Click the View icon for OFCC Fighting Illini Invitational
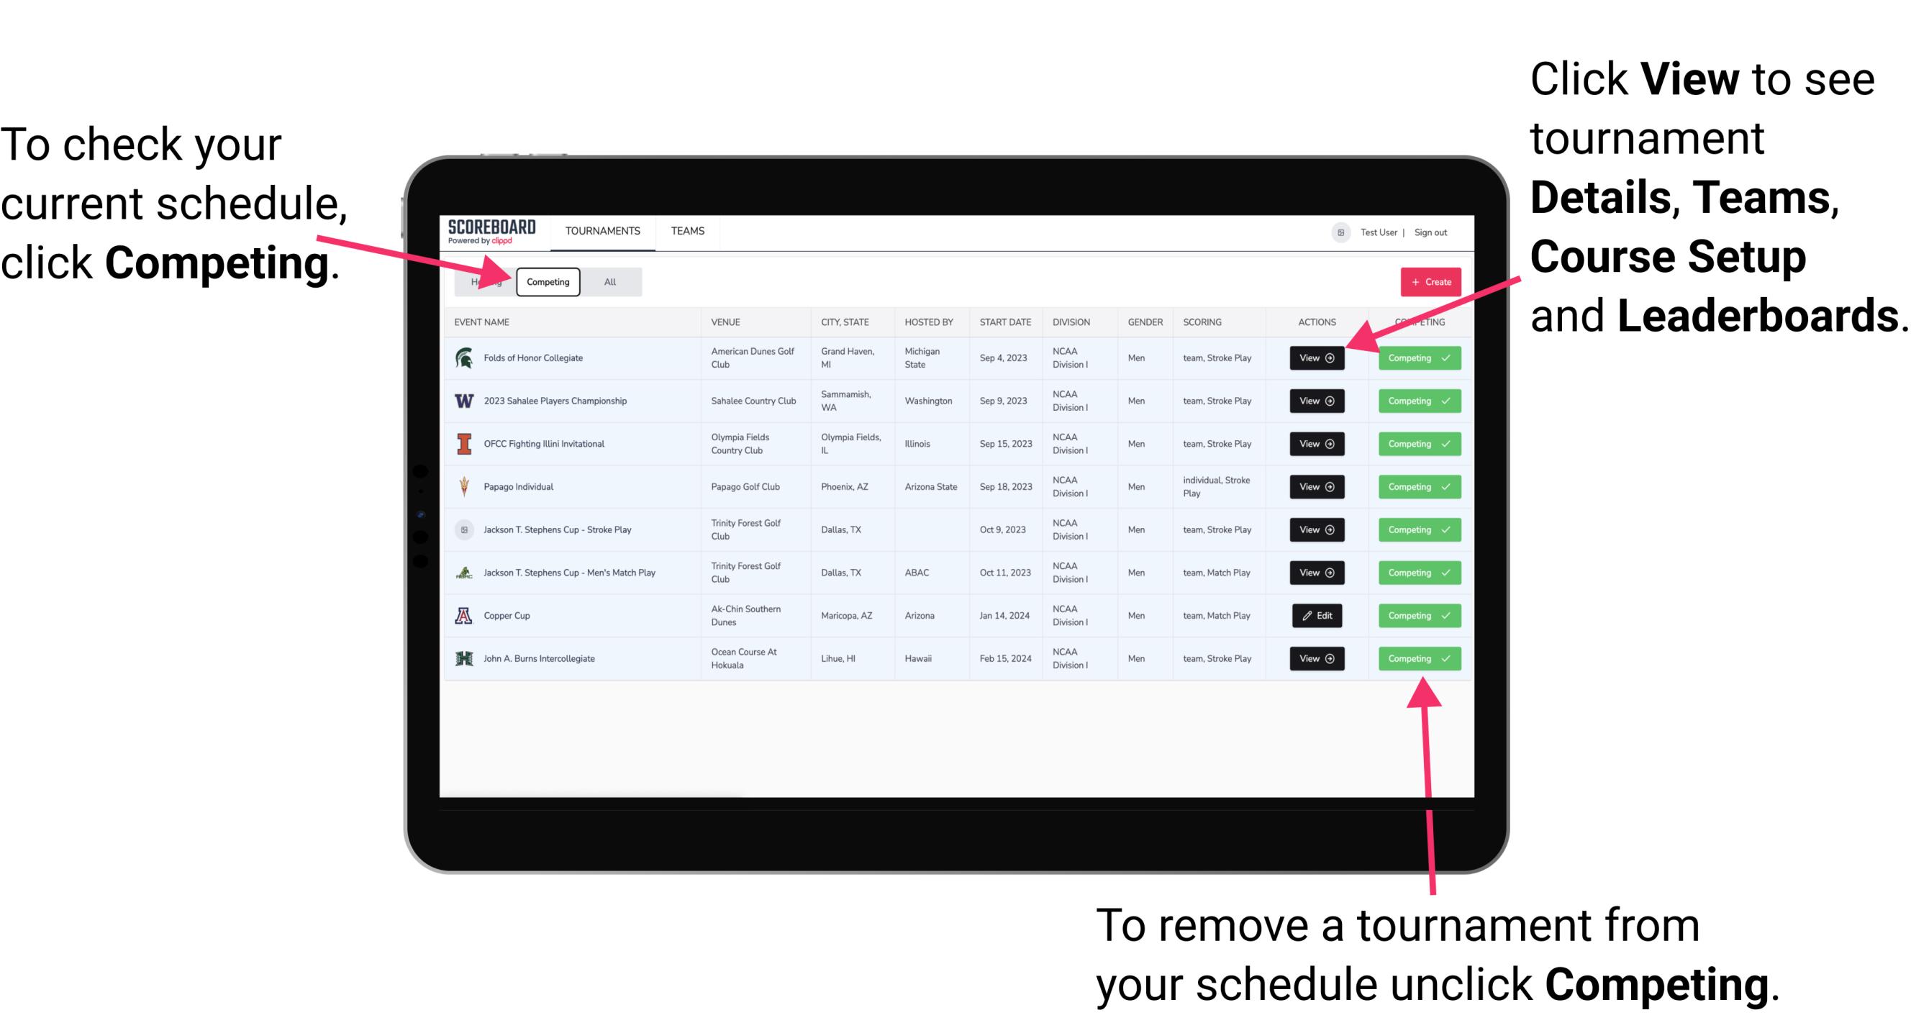 tap(1316, 445)
